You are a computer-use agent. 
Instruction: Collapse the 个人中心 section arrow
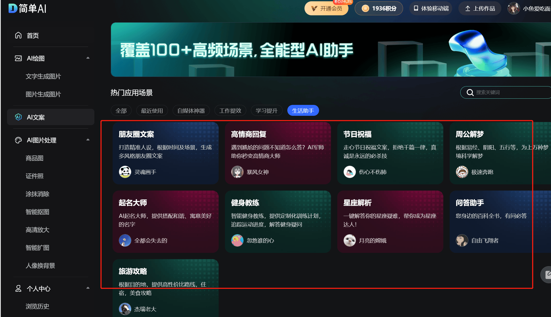pyautogui.click(x=88, y=288)
